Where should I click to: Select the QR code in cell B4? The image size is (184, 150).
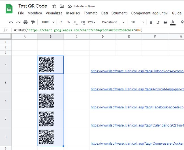click(x=47, y=65)
